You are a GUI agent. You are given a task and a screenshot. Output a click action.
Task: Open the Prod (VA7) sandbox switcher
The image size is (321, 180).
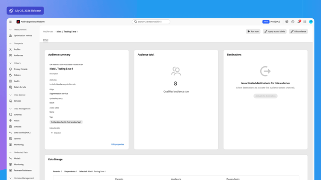271,22
